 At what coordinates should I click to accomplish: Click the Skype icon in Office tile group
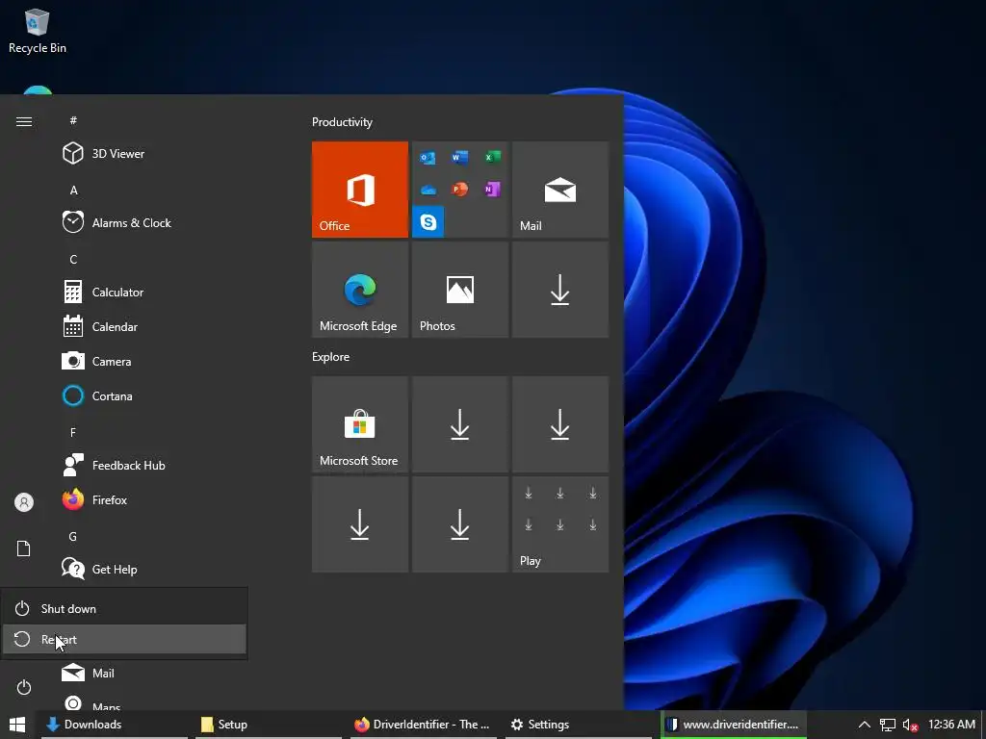pos(428,222)
